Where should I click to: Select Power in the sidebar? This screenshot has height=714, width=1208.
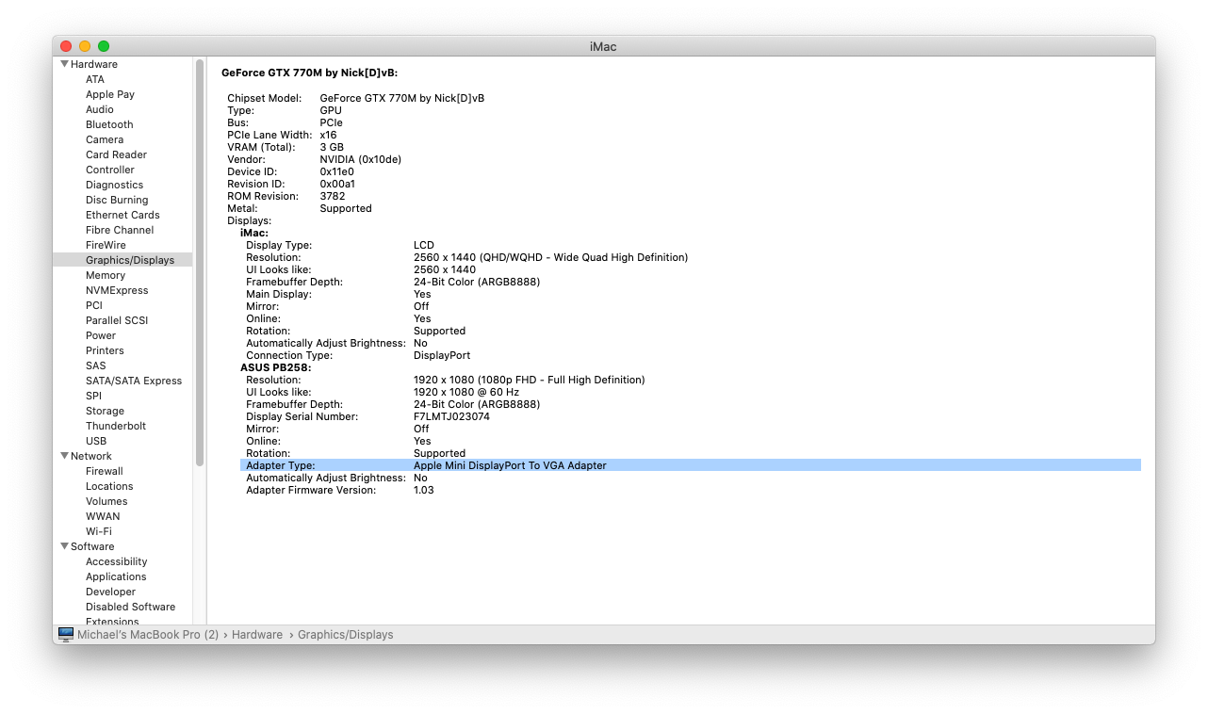pyautogui.click(x=101, y=335)
